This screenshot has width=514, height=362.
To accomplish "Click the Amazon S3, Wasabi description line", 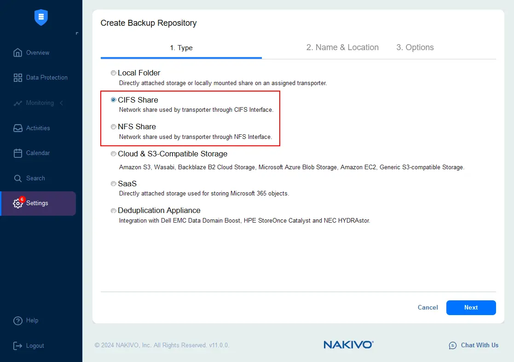I will [292, 167].
